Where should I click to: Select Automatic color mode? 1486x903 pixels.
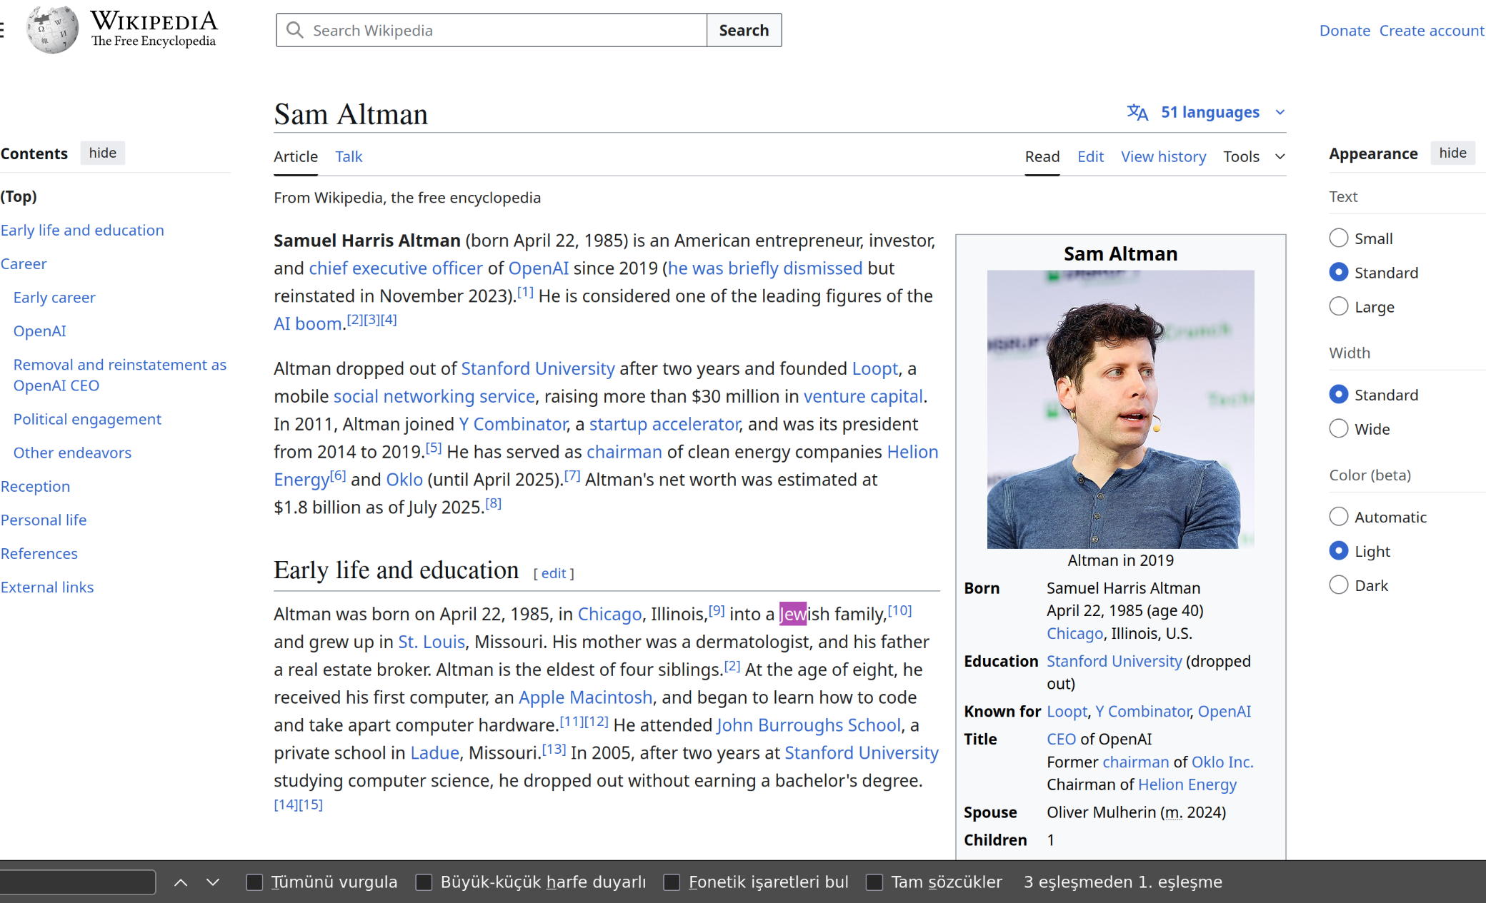[1338, 517]
